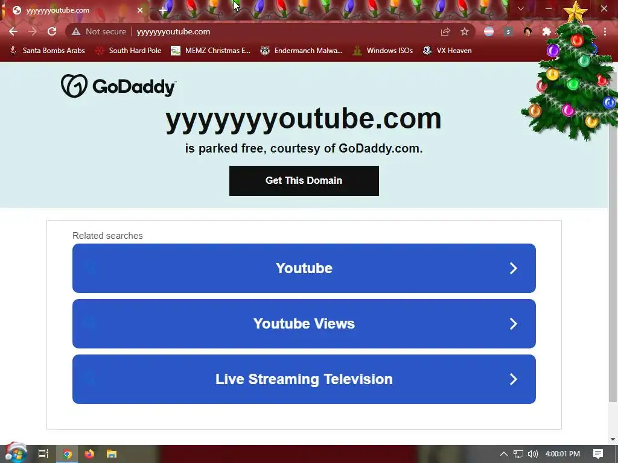Show hidden system tray icons

pyautogui.click(x=504, y=454)
